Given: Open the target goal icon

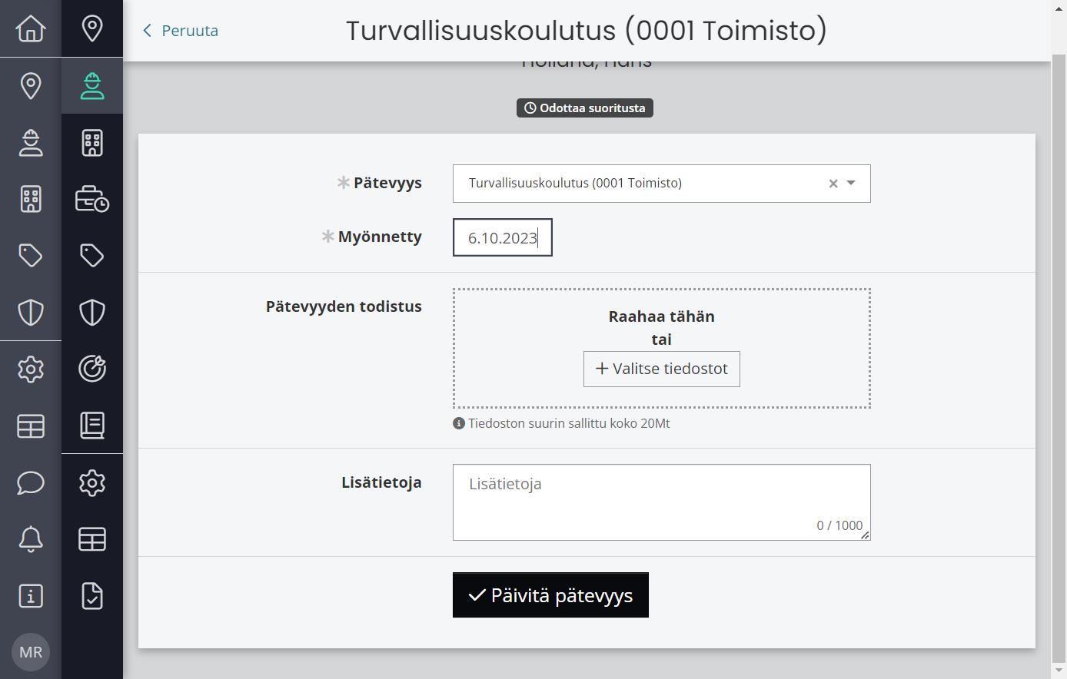Looking at the screenshot, I should pyautogui.click(x=92, y=369).
